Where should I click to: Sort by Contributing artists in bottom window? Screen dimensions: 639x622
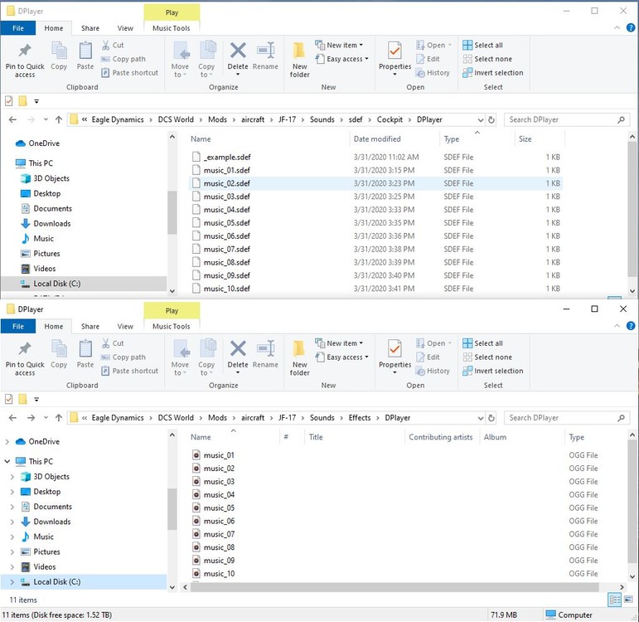(442, 437)
